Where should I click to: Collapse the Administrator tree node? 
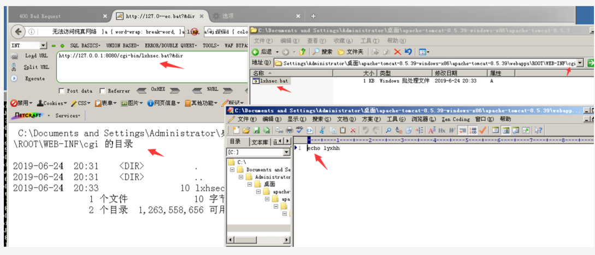[x=241, y=177]
